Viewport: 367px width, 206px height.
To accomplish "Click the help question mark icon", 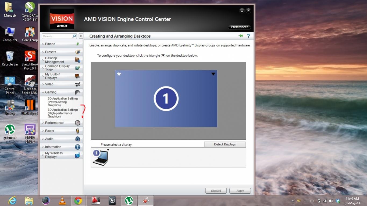I will click(x=248, y=36).
